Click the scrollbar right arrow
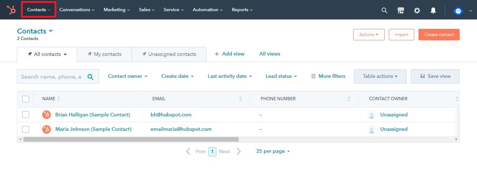Image resolution: width=477 pixels, height=173 pixels. click(x=456, y=139)
